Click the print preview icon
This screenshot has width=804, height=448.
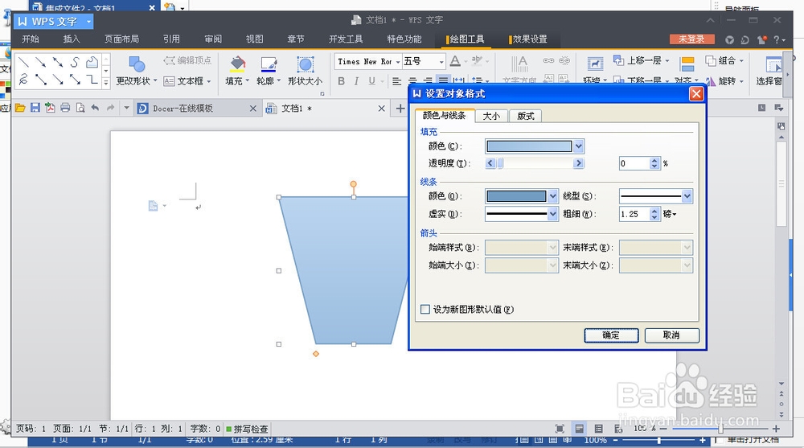pyautogui.click(x=80, y=108)
